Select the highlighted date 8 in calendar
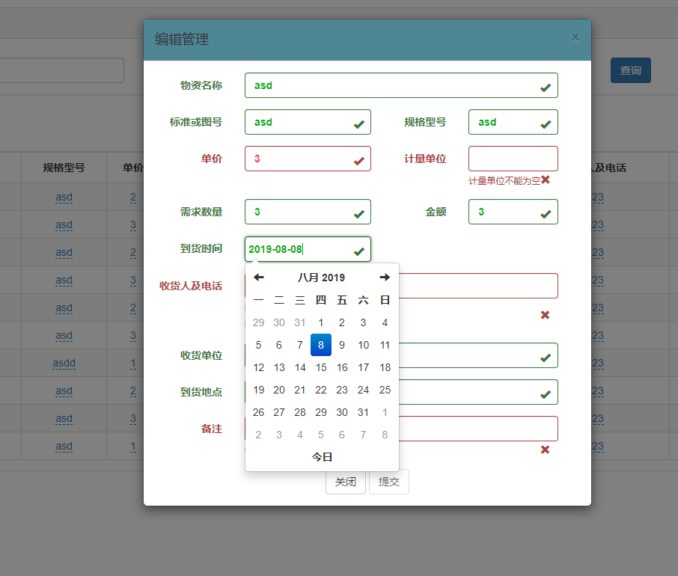Screen dimensions: 678x576 tap(320, 345)
